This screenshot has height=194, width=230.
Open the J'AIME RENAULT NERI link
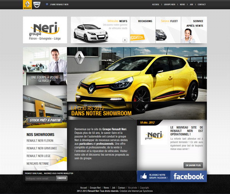(59, 5)
